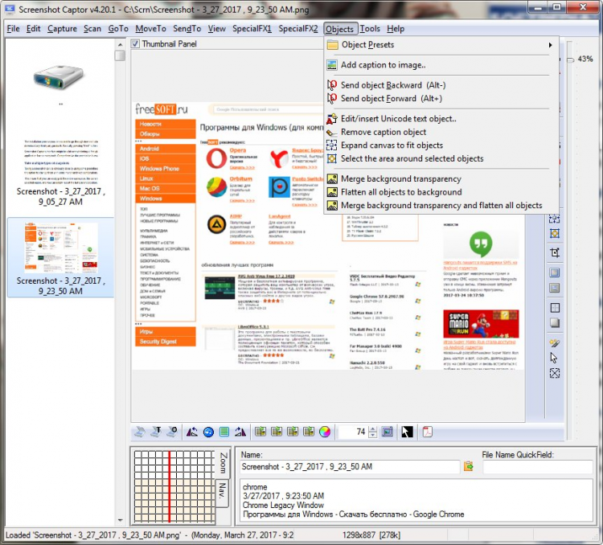Select the Crop tool in right sidebar
Viewport: 603px width, 545px height.
click(x=554, y=252)
